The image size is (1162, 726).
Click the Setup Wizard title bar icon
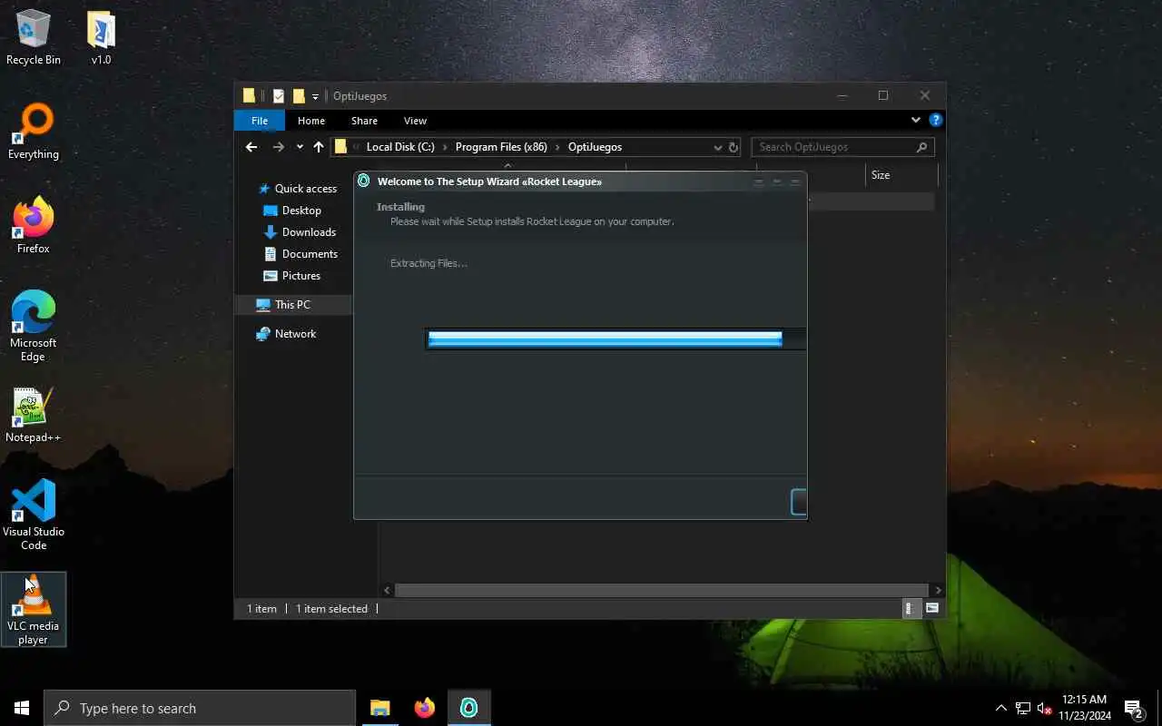(x=364, y=181)
